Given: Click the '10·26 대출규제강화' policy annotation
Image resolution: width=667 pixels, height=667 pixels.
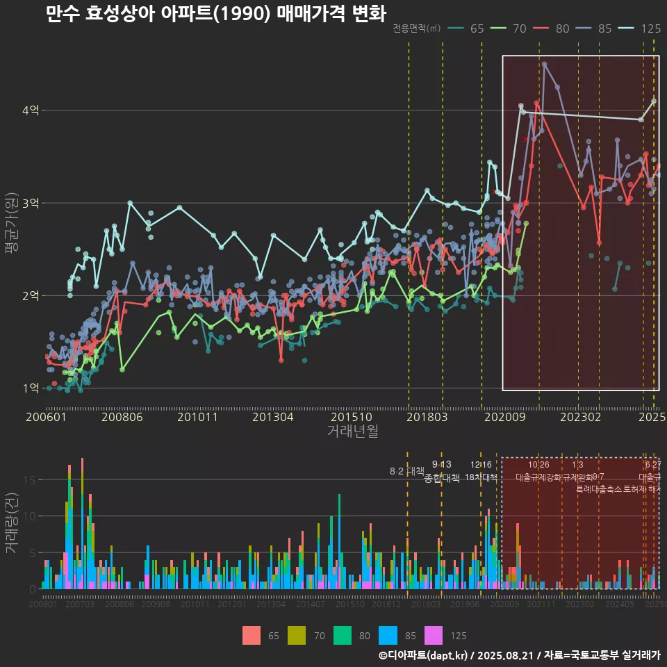Looking at the screenshot, I should [538, 471].
